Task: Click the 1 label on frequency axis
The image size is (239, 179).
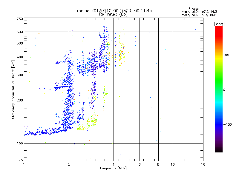Action: (x=24, y=164)
